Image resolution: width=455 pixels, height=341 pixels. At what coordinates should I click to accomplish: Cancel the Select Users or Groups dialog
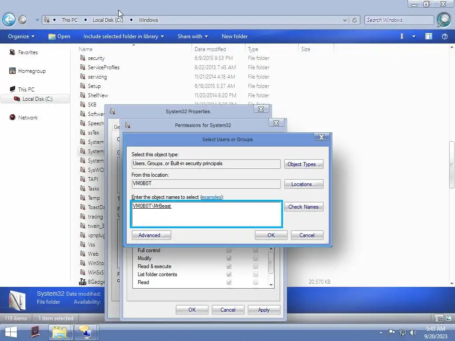click(x=307, y=235)
